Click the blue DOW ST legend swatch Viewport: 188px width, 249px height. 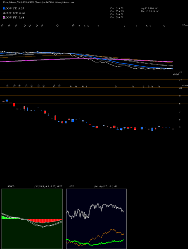[x=4, y=8]
